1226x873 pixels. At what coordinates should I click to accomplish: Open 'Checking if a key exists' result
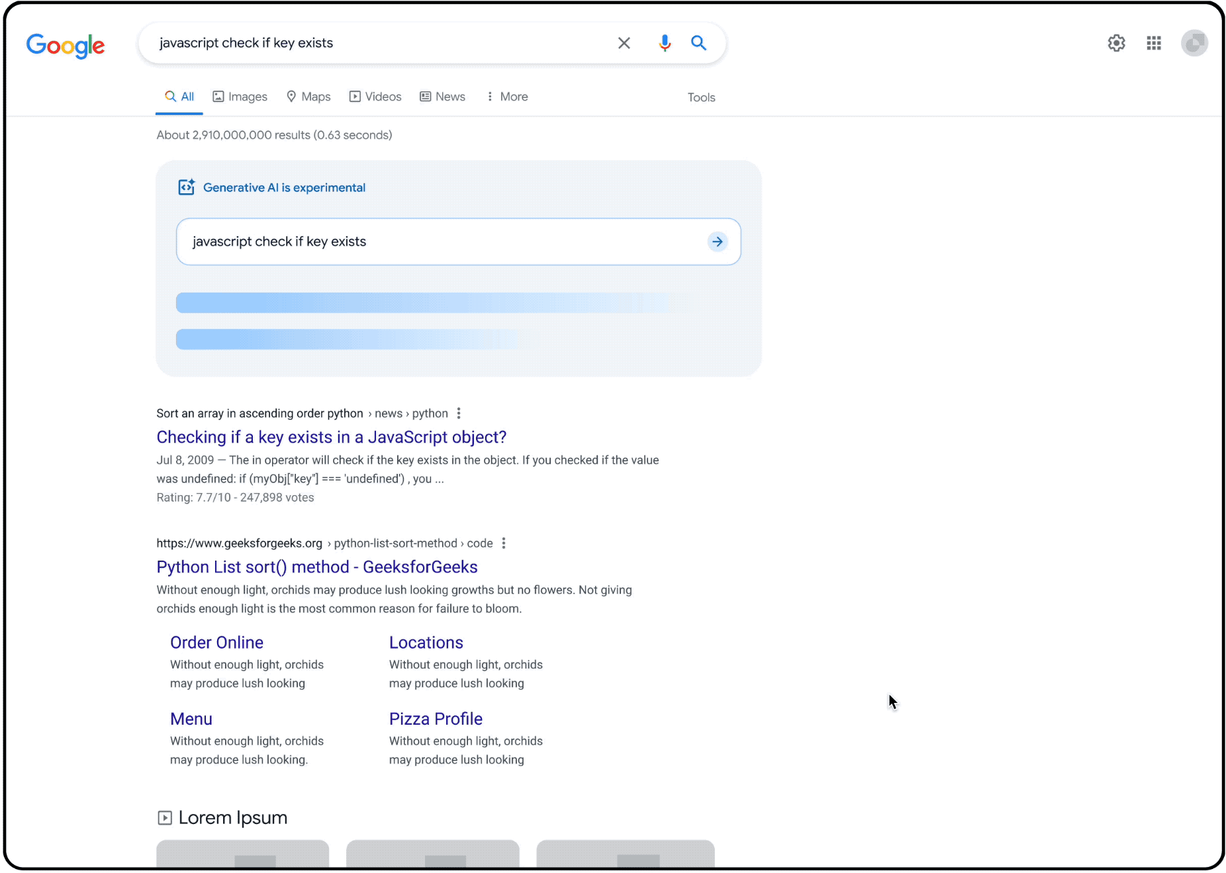click(x=332, y=437)
